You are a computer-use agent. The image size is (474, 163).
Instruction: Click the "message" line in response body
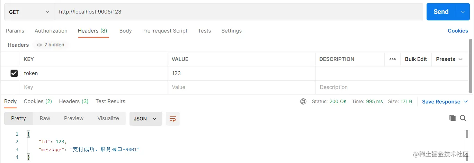89,150
